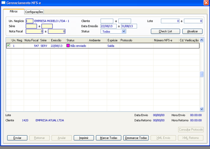210x149 pixels.
Task: Click client code 1420
Action: click(x=25, y=120)
